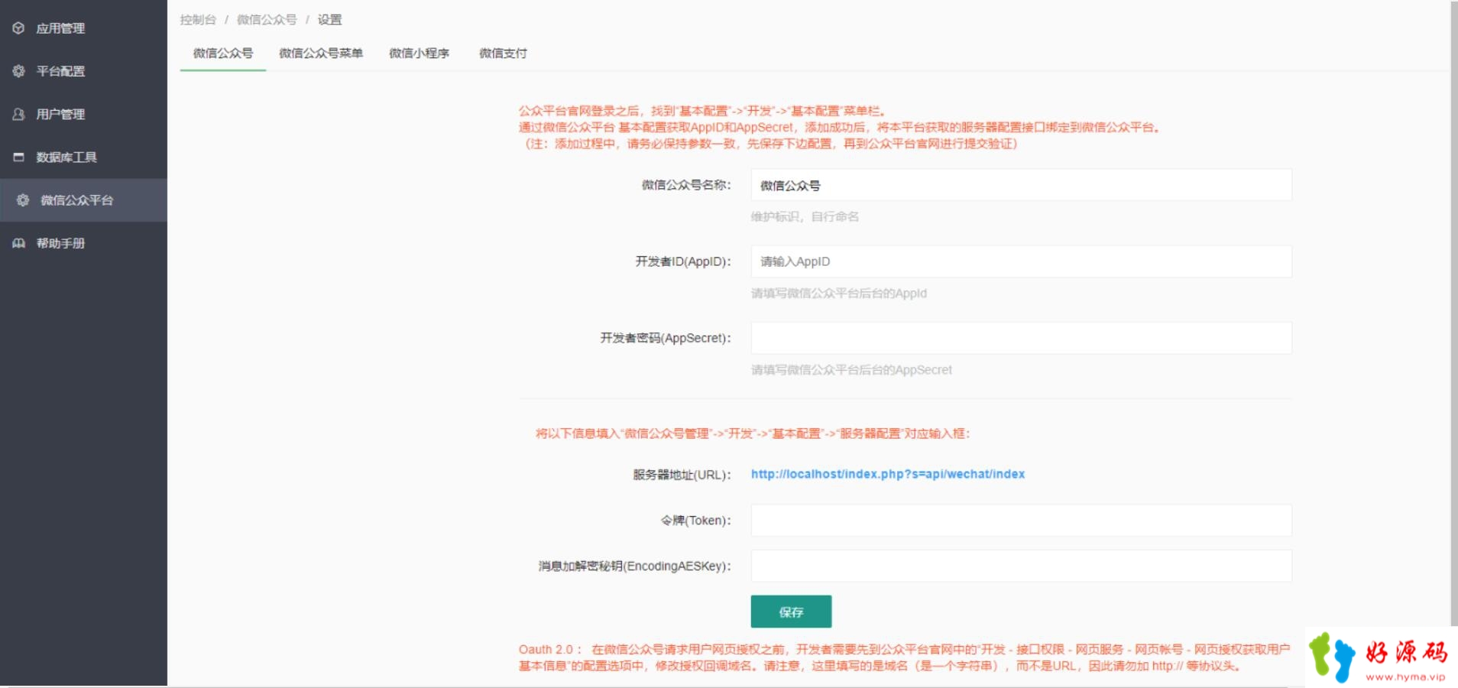Focus the 开发者密码(AppSecret) input field
Viewport: 1458px width, 688px height.
(x=1021, y=338)
